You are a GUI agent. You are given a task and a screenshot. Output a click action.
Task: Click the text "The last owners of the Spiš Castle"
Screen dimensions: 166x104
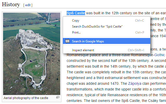pyautogui.click(x=112, y=101)
